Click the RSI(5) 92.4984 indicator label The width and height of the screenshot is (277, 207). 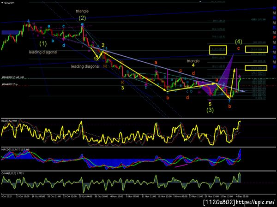10,121
